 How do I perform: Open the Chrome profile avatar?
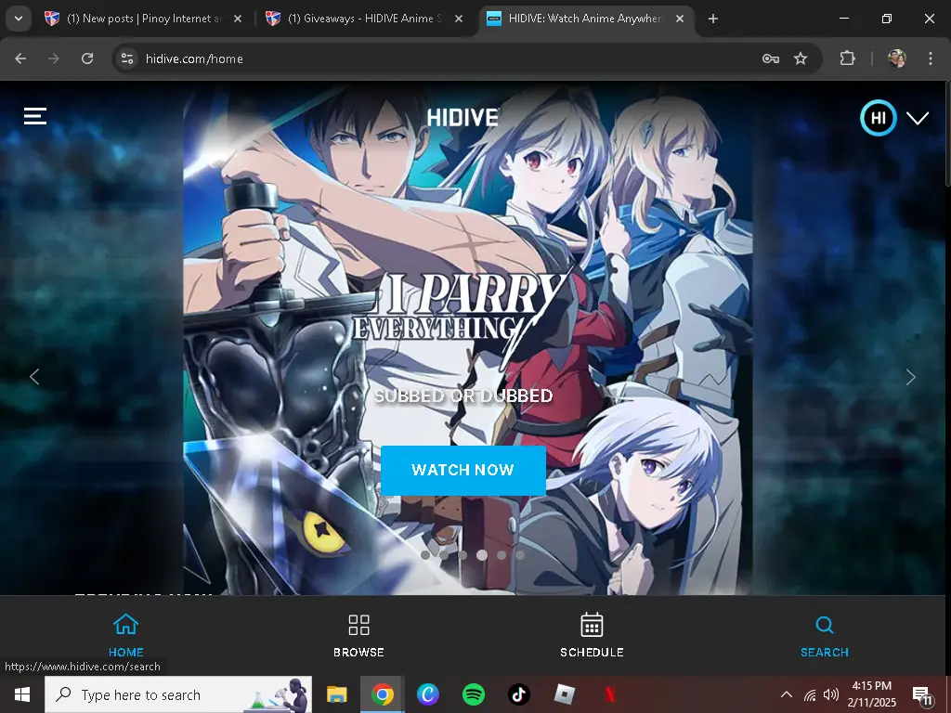[x=897, y=58]
